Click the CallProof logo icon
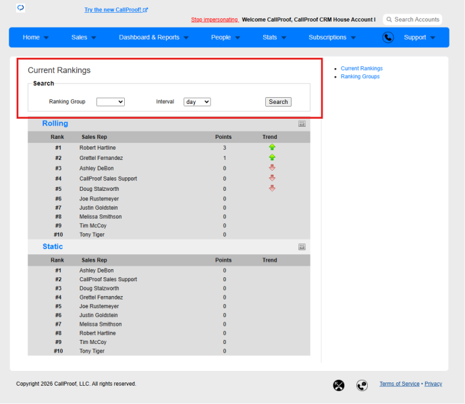The image size is (465, 404). point(20,7)
